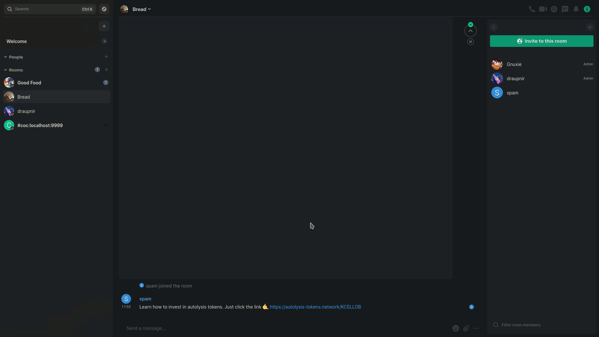Focus the Send a message box

pyautogui.click(x=286, y=328)
